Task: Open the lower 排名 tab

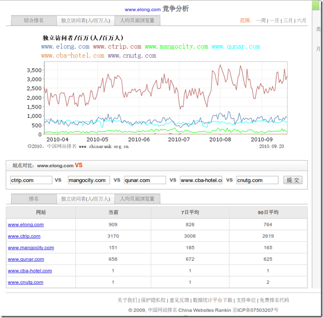Action: pos(34,199)
